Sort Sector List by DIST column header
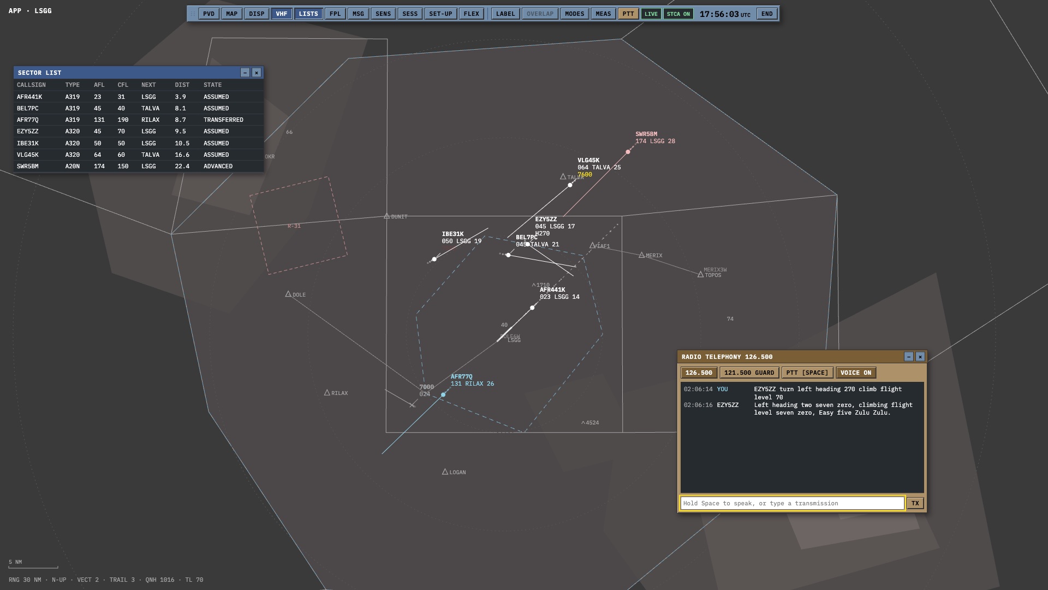Image resolution: width=1048 pixels, height=590 pixels. (x=182, y=85)
